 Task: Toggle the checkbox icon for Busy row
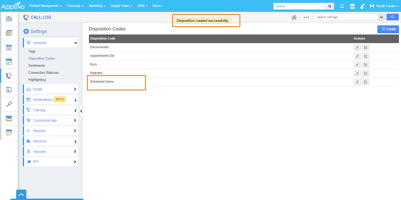pos(366,65)
